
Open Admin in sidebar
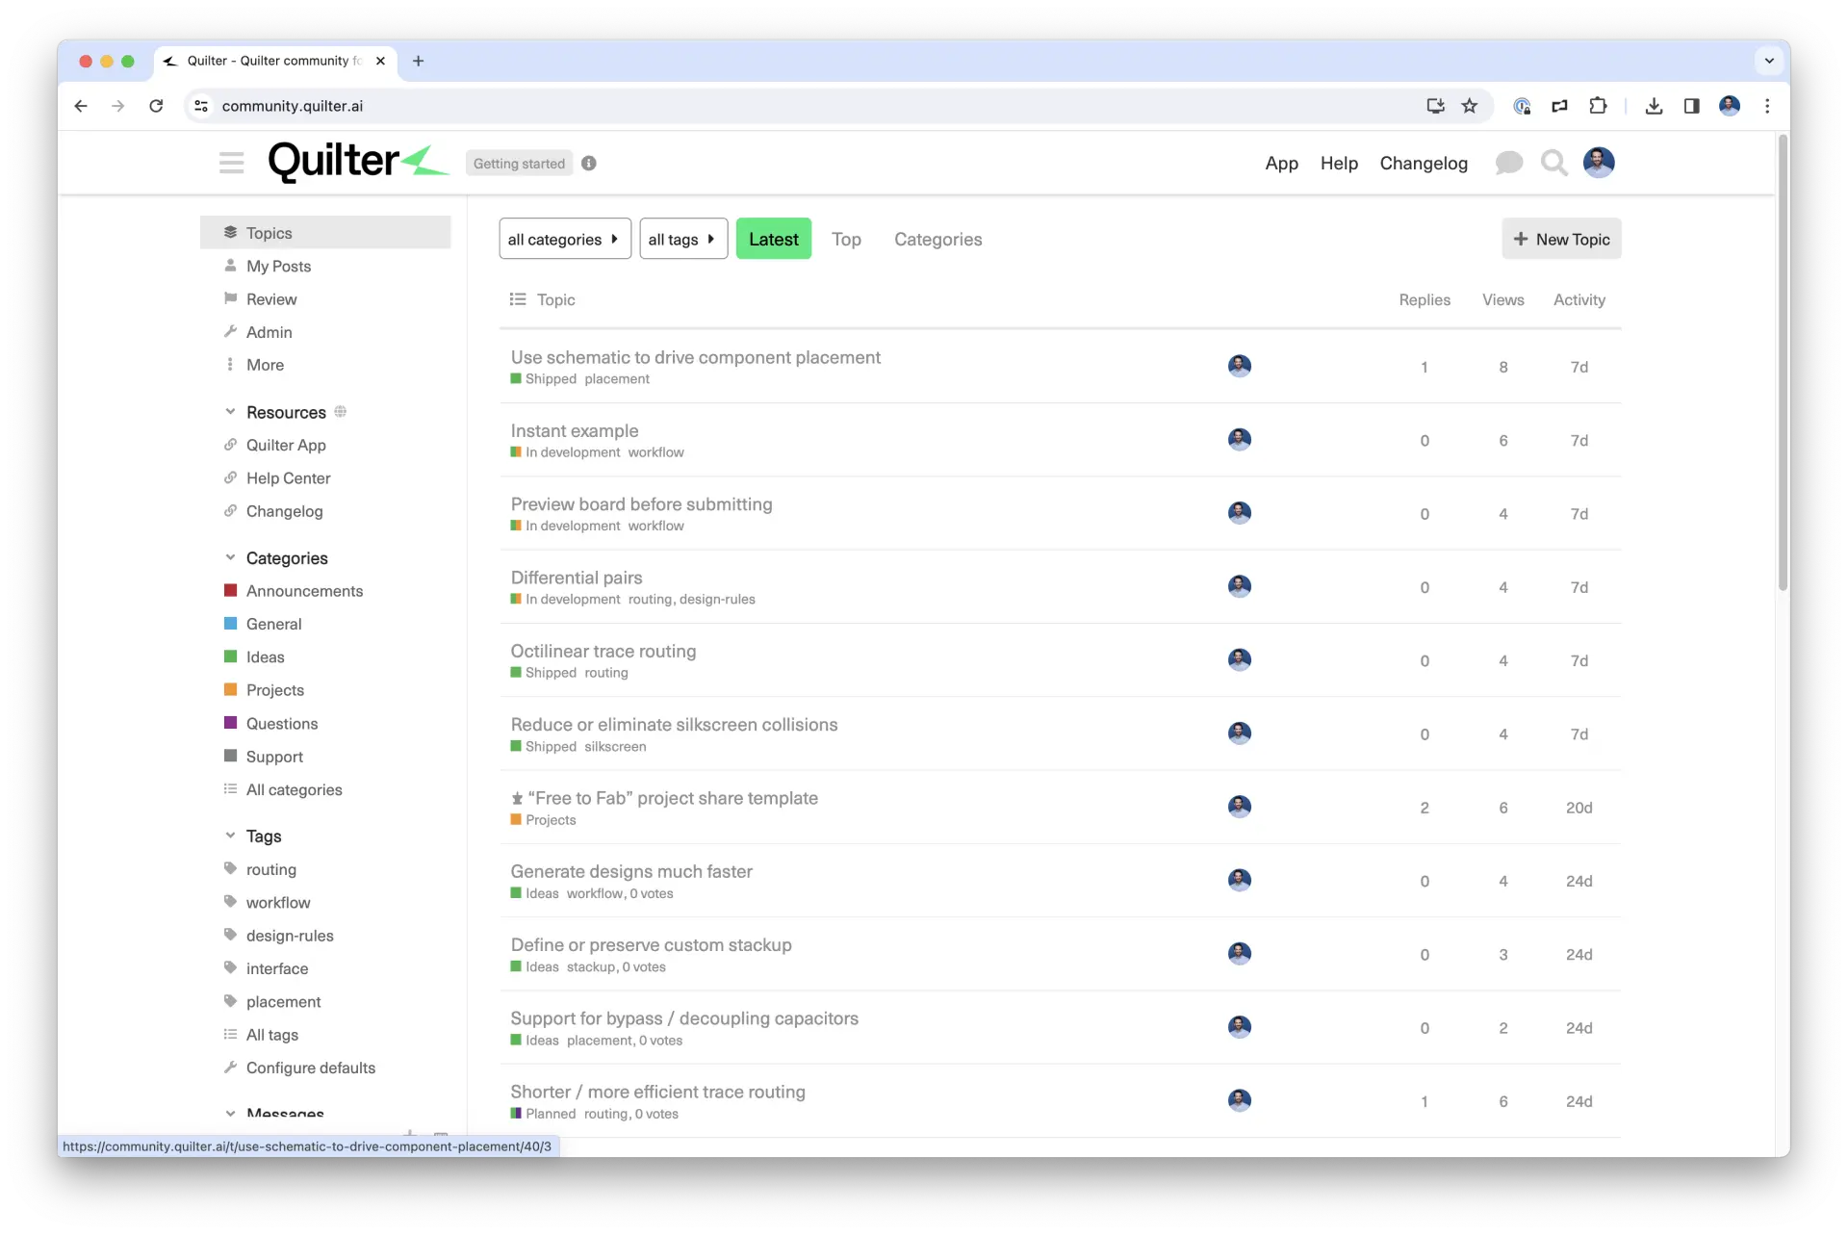[x=269, y=332]
